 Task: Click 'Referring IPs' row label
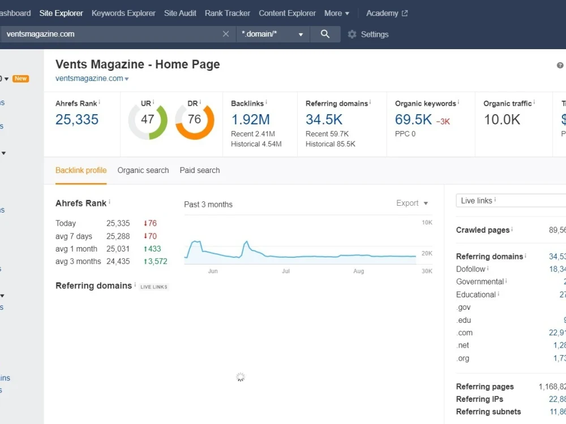pos(479,399)
